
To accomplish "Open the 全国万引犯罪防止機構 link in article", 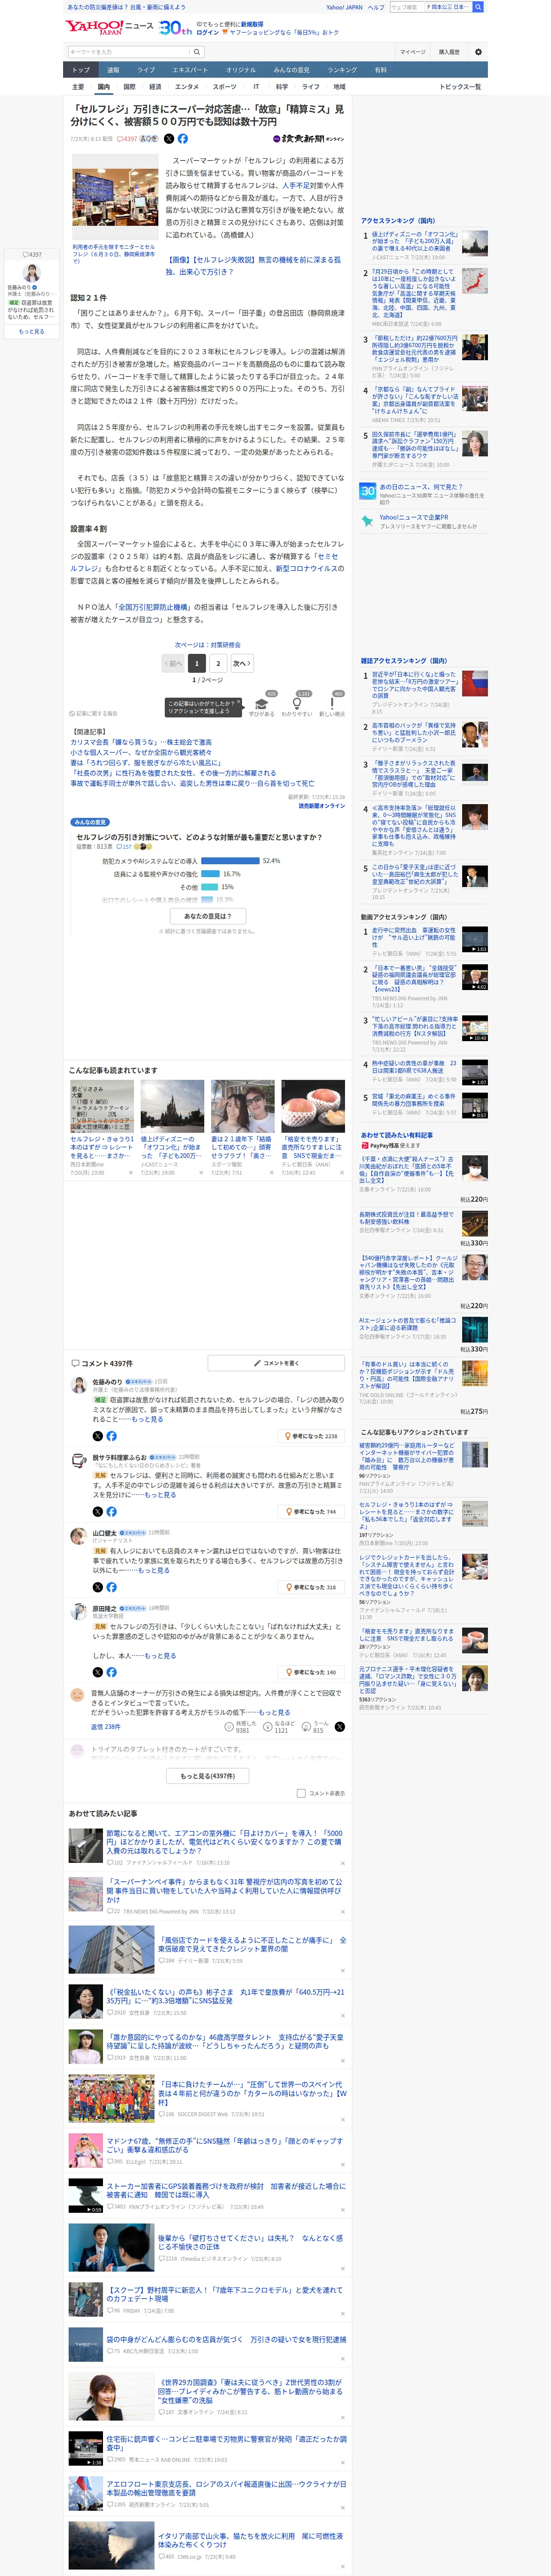I will point(153,607).
